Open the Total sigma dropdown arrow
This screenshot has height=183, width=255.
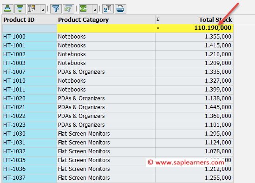(95, 9)
